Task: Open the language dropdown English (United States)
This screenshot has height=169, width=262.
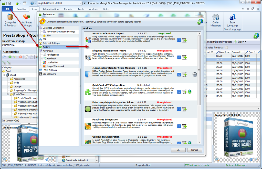Action: (x=59, y=3)
